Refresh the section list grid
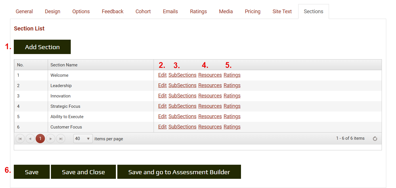 [375, 138]
